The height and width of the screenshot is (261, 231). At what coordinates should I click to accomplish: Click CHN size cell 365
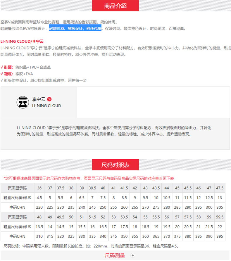(156, 236)
